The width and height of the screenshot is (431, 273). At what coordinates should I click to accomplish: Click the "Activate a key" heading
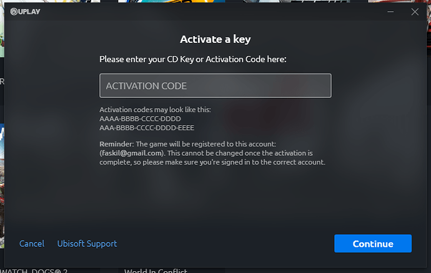click(215, 39)
